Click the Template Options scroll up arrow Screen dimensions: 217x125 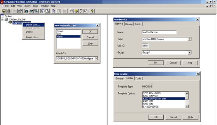[x=187, y=93]
